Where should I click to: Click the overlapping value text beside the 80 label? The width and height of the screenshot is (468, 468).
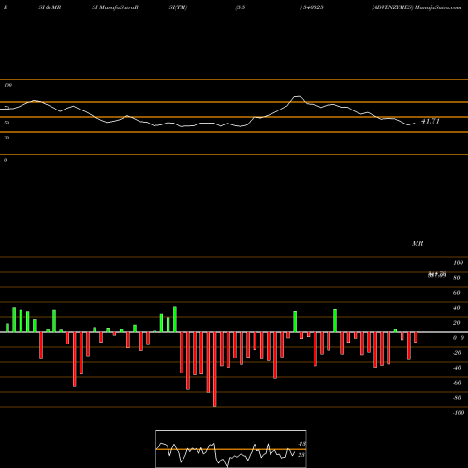(x=437, y=275)
